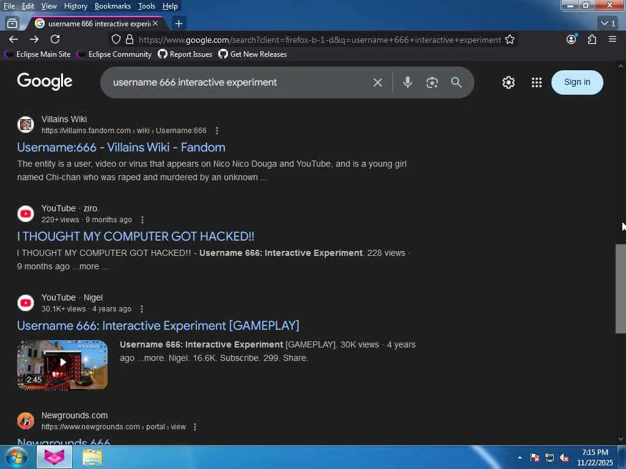Open the Windows Start menu
626x469 pixels.
pos(17,457)
